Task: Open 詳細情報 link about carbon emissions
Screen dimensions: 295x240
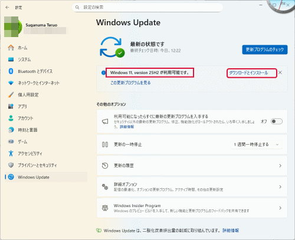Action: (231, 231)
